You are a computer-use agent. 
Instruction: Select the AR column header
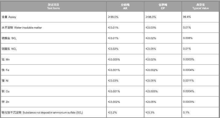tap(125, 6)
